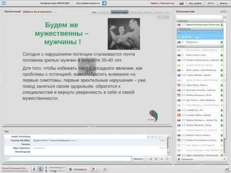Open the blue room icon beside Настройки комнаты

104,3
